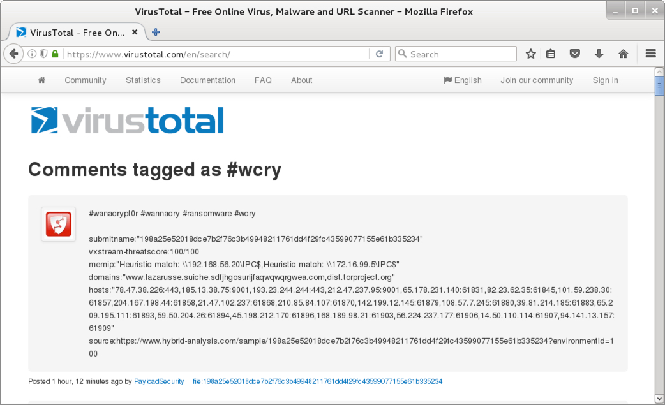
Task: Change language from English
Action: 462,80
